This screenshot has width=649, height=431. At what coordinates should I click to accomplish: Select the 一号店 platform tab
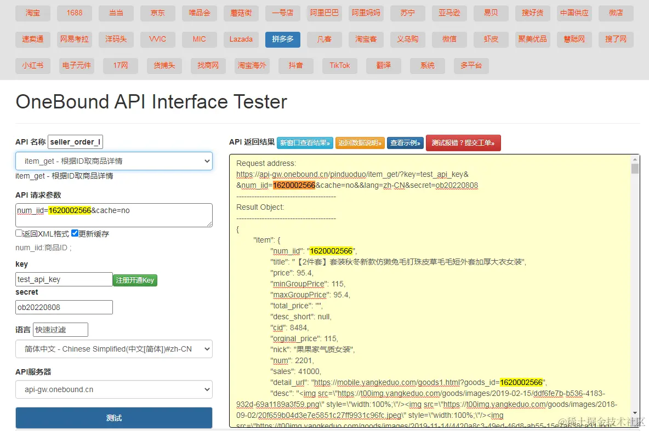coord(283,13)
